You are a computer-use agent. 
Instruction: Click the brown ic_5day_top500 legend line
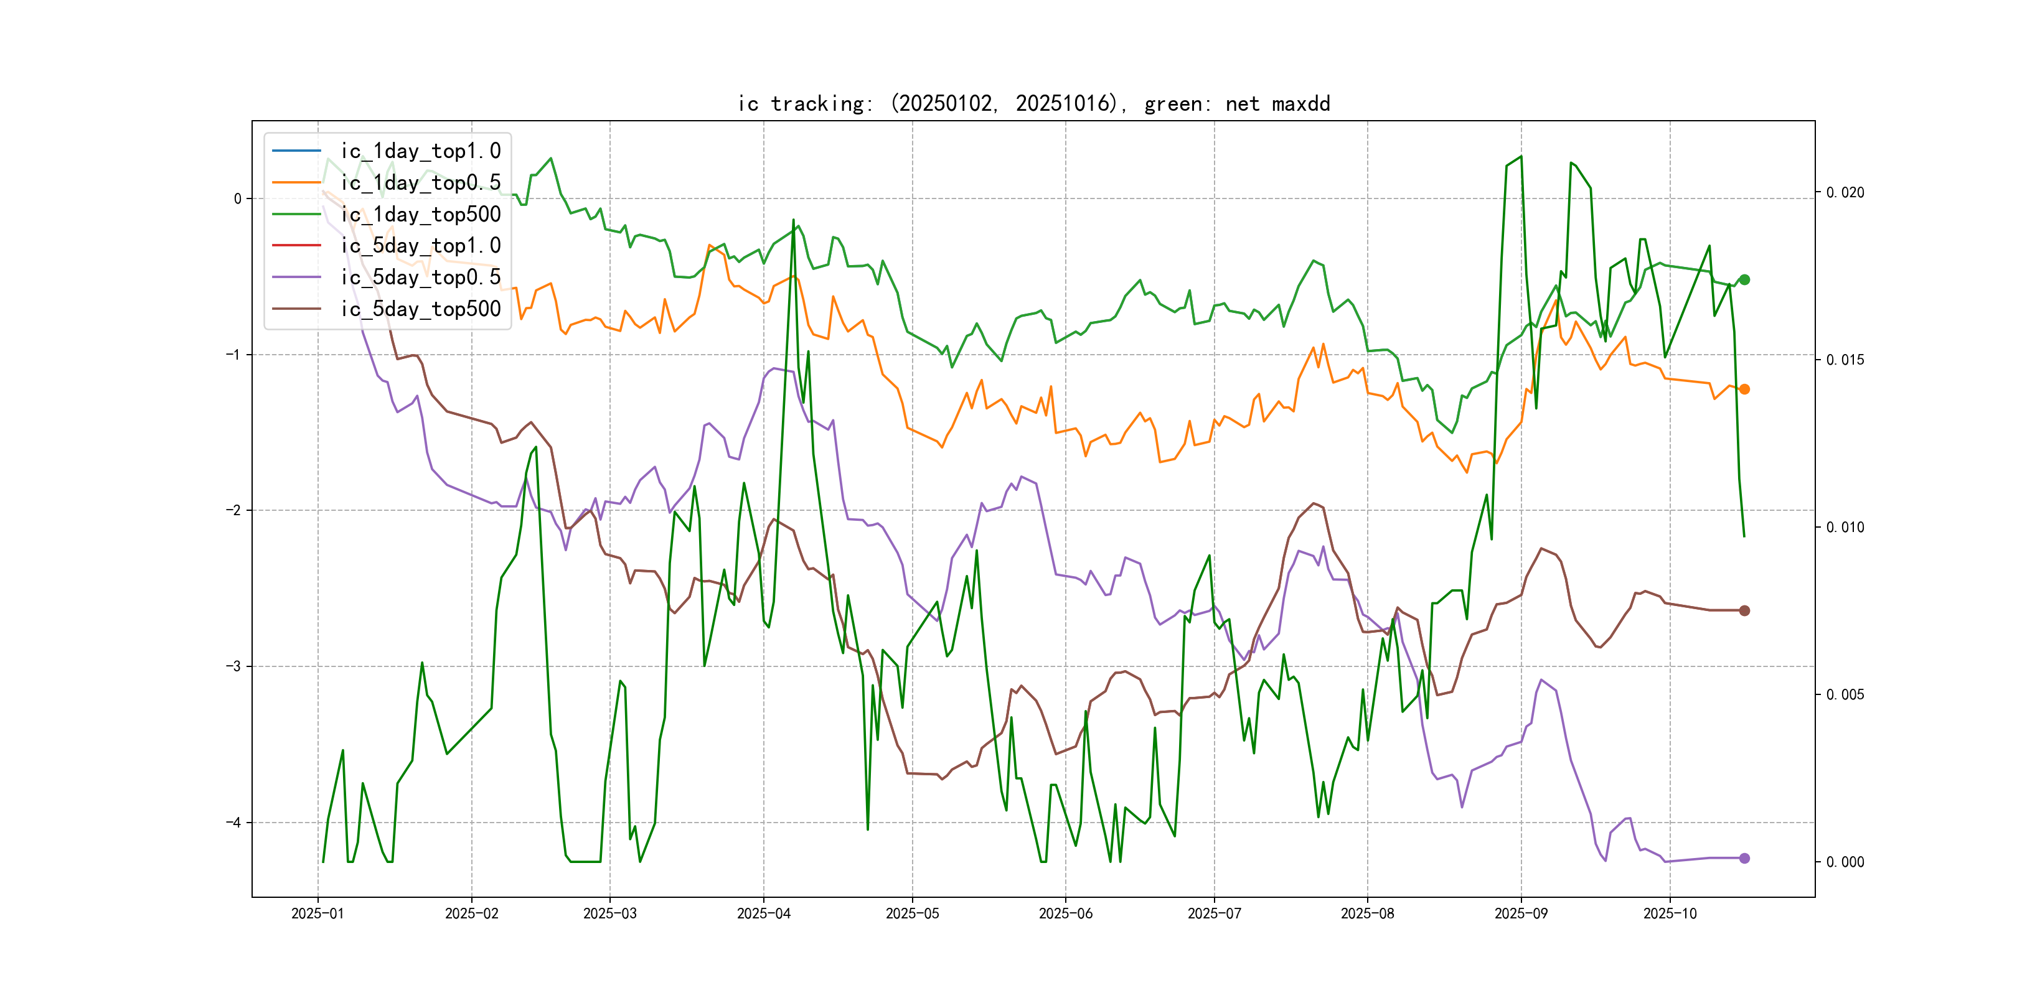(296, 309)
